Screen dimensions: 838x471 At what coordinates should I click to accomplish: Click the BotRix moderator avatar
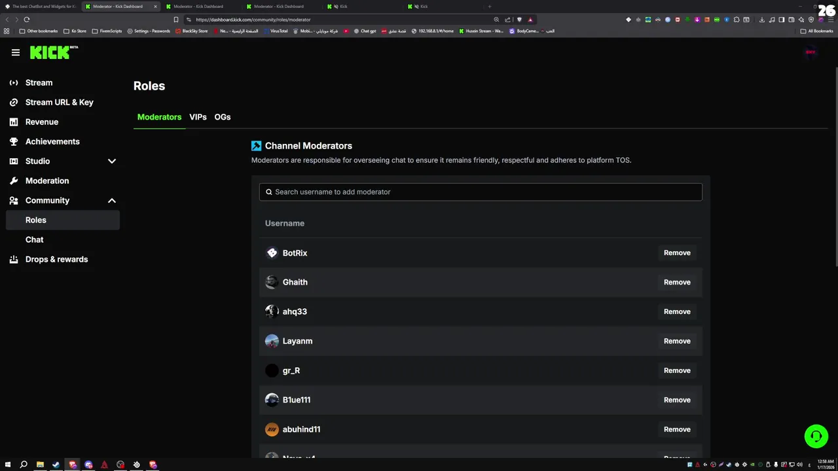tap(272, 253)
